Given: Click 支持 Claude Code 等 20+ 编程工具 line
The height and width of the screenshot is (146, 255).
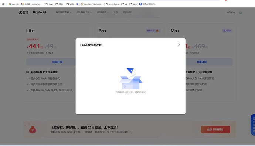Looking at the screenshot, I should pos(50,90).
